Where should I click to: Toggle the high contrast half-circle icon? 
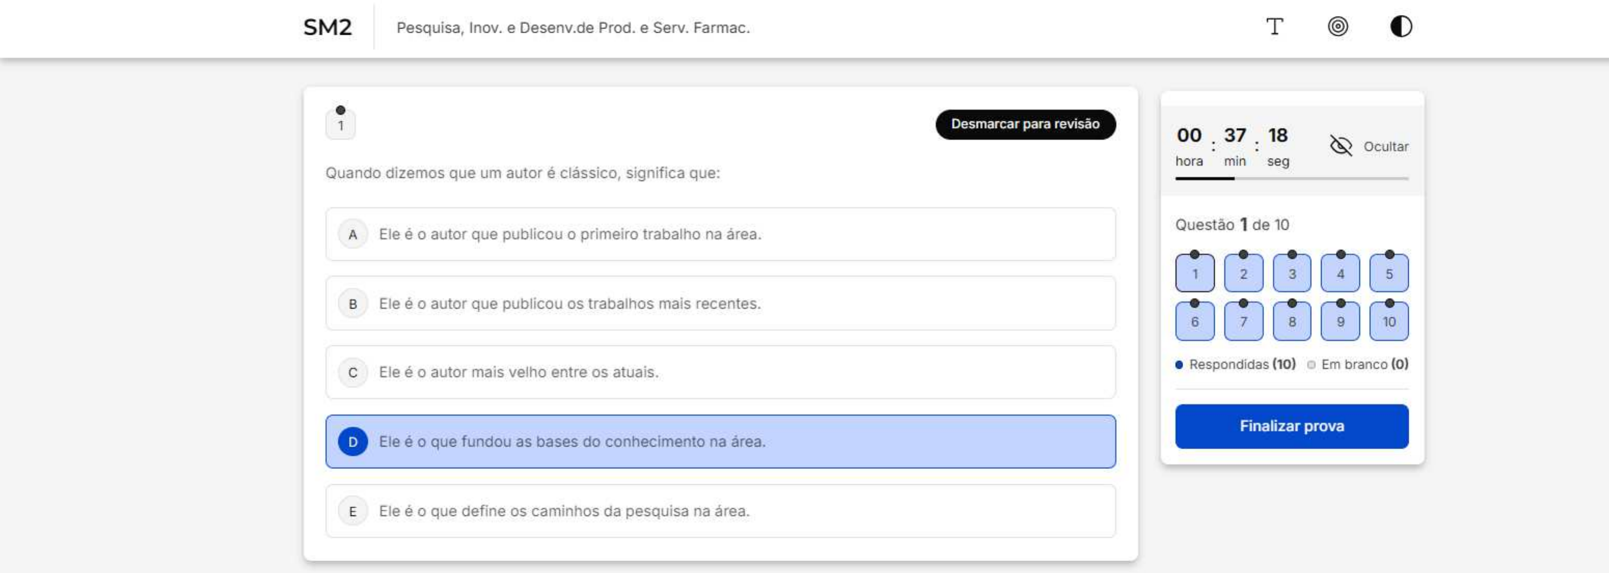(1400, 27)
